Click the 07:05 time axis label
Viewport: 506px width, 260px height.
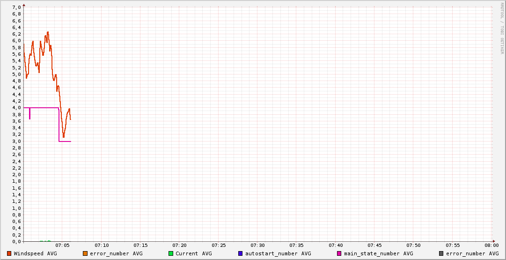[x=63, y=245]
